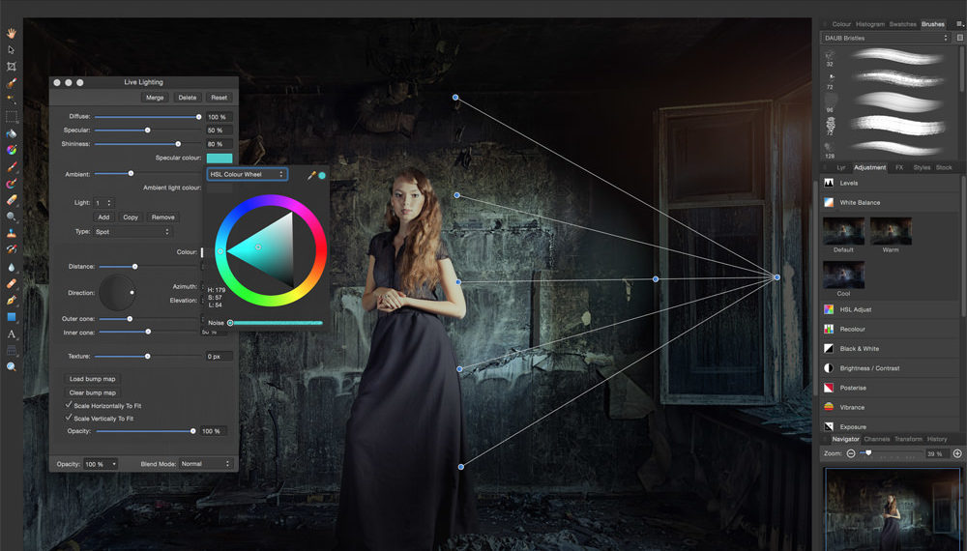Click the Load bump map button
This screenshot has height=551, width=967.
[93, 378]
